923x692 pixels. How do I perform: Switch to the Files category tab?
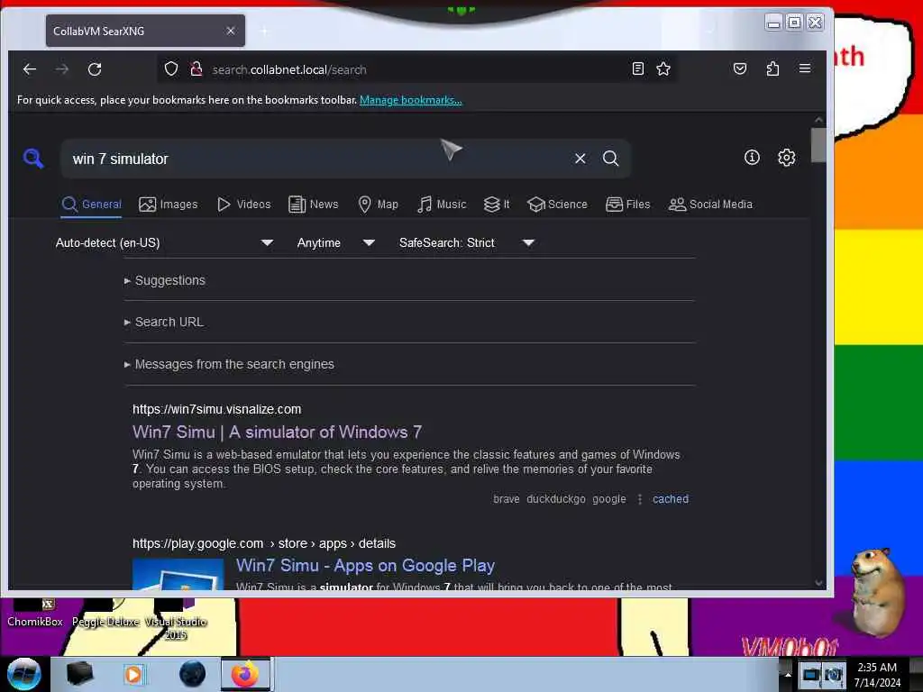pos(627,205)
